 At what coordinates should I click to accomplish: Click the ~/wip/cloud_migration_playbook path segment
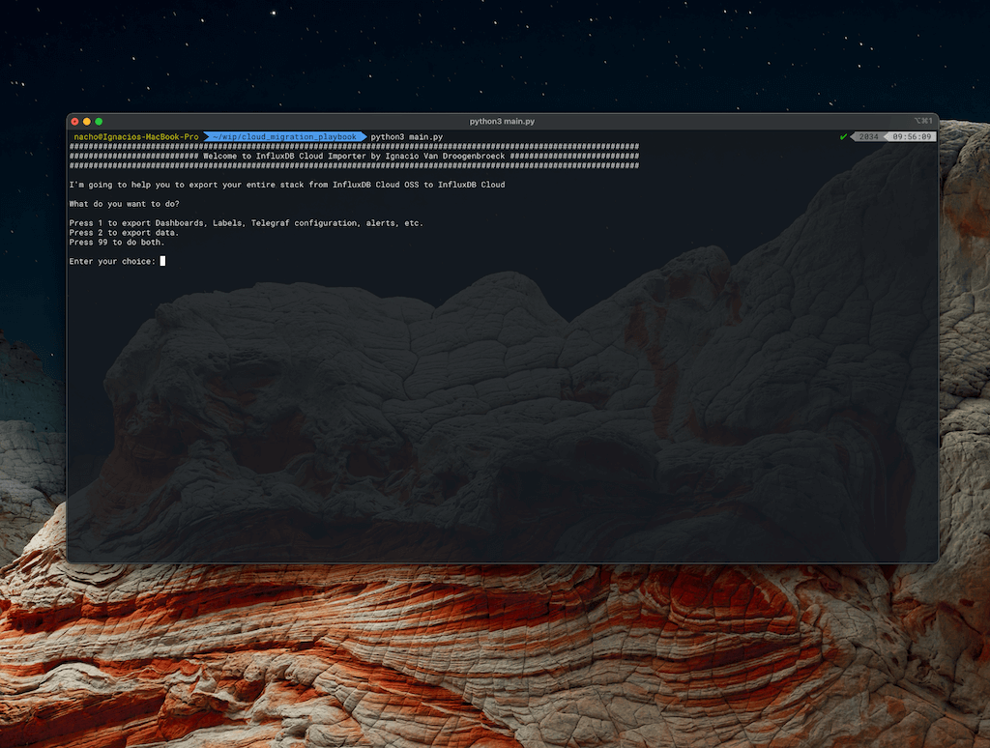click(285, 136)
